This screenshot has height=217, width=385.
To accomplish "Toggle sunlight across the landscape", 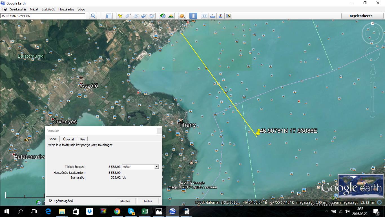I will point(171,16).
